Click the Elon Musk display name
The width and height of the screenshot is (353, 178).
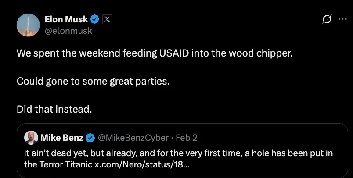point(66,19)
